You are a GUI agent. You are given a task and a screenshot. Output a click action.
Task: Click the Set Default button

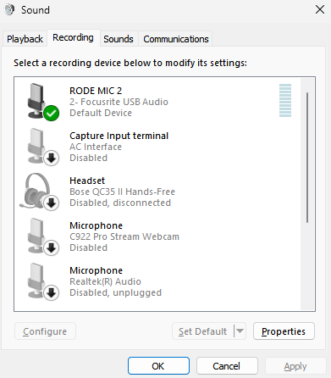pyautogui.click(x=203, y=331)
